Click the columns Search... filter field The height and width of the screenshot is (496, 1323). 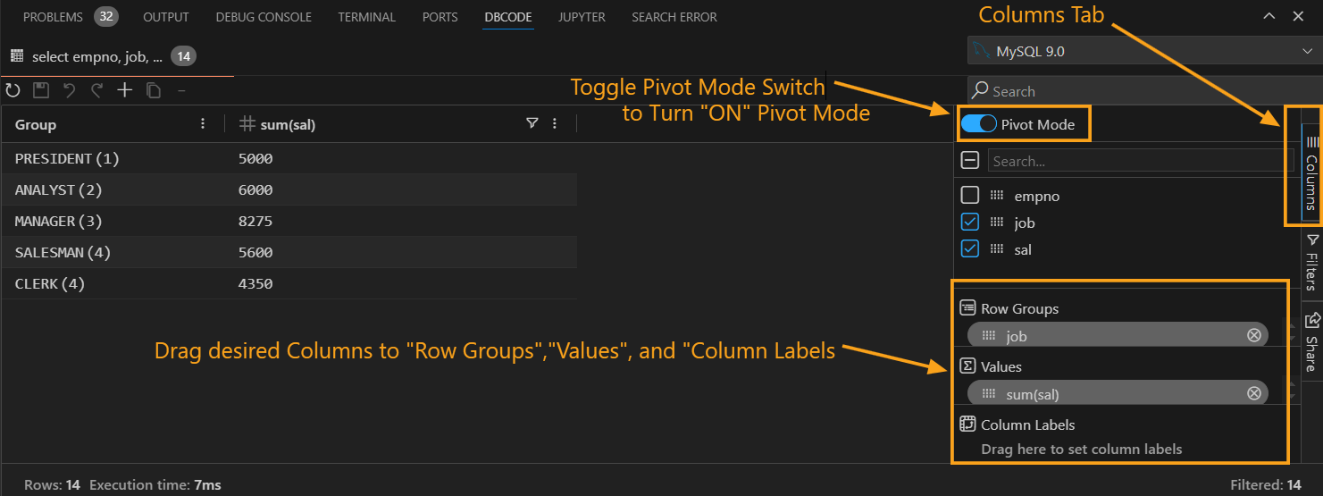[1141, 161]
